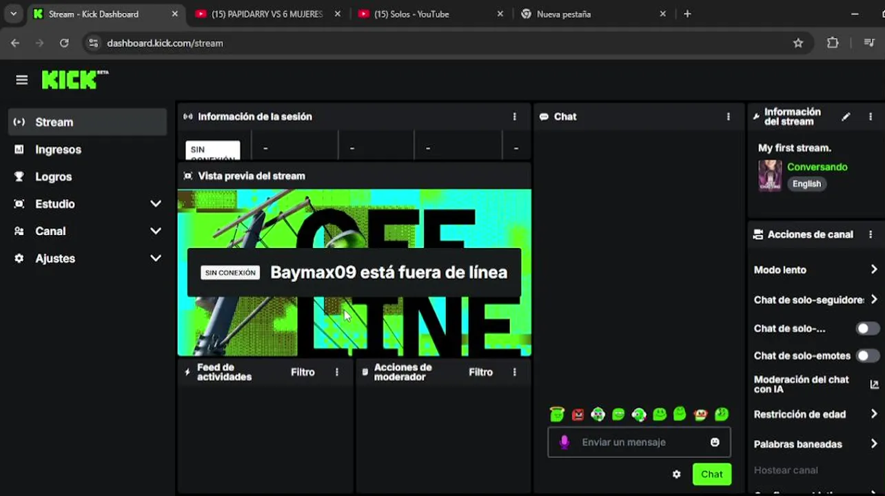Switch to the Nueva pestaña tab
Viewport: 885px width, 496px height.
[593, 14]
